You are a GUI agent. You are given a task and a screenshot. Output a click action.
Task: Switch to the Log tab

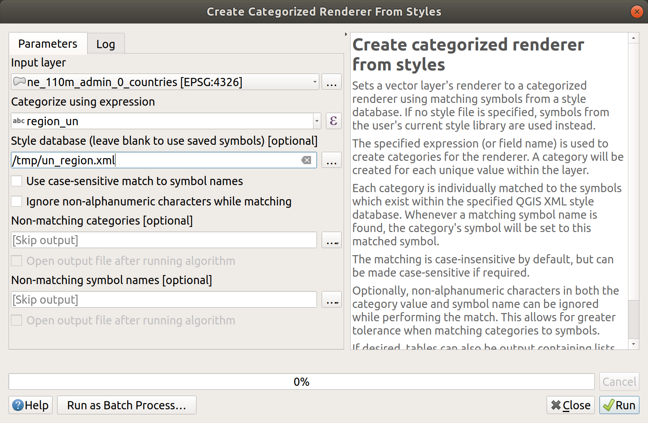tap(106, 44)
